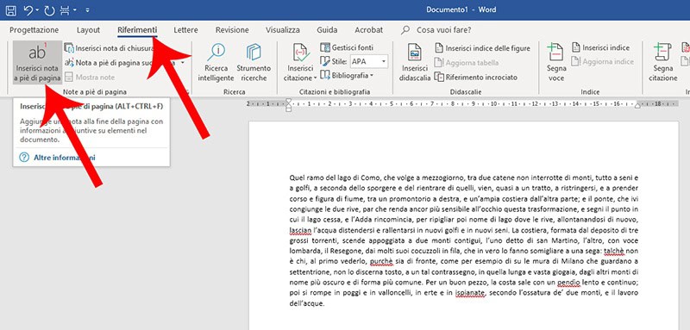Click Inserisci indice in the Indice group
The image size is (690, 330).
coord(600,47)
